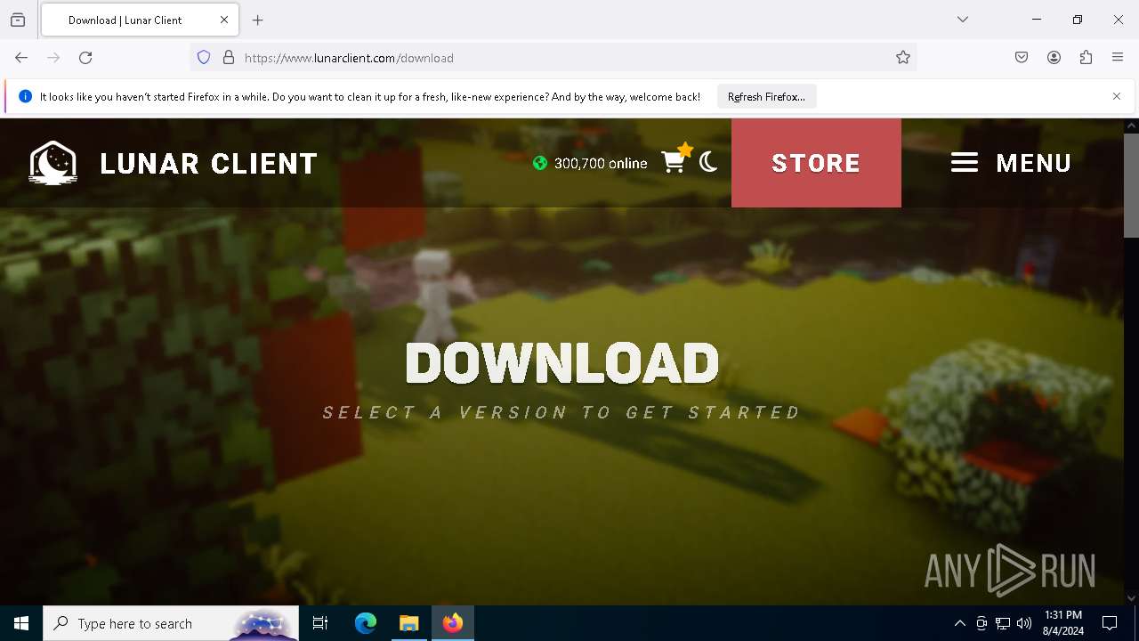Open Firefox View recent browsing icon
Viewport: 1139px width, 641px height.
click(18, 20)
